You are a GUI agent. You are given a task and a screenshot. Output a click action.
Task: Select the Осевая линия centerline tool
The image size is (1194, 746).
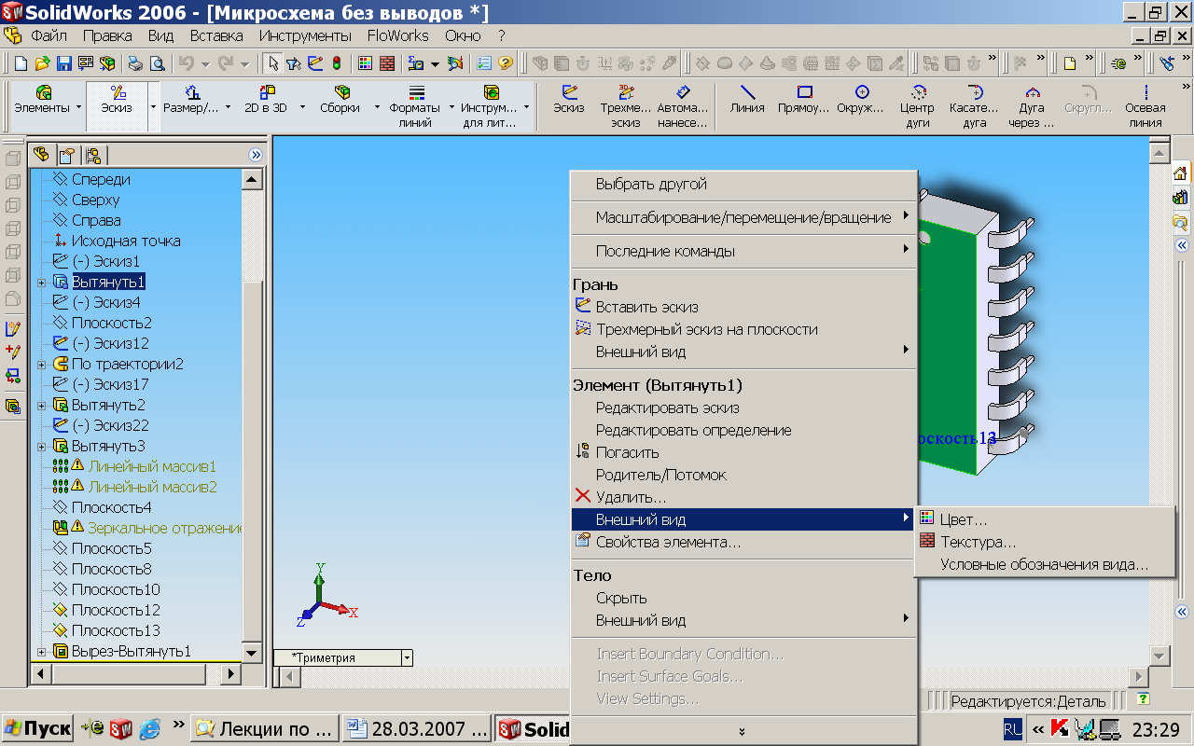pyautogui.click(x=1145, y=105)
